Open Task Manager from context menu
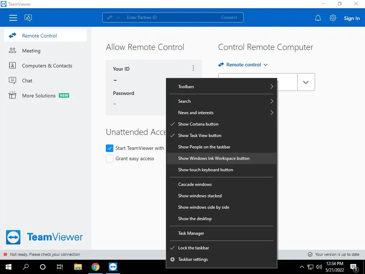This screenshot has width=365, height=274. [221, 233]
